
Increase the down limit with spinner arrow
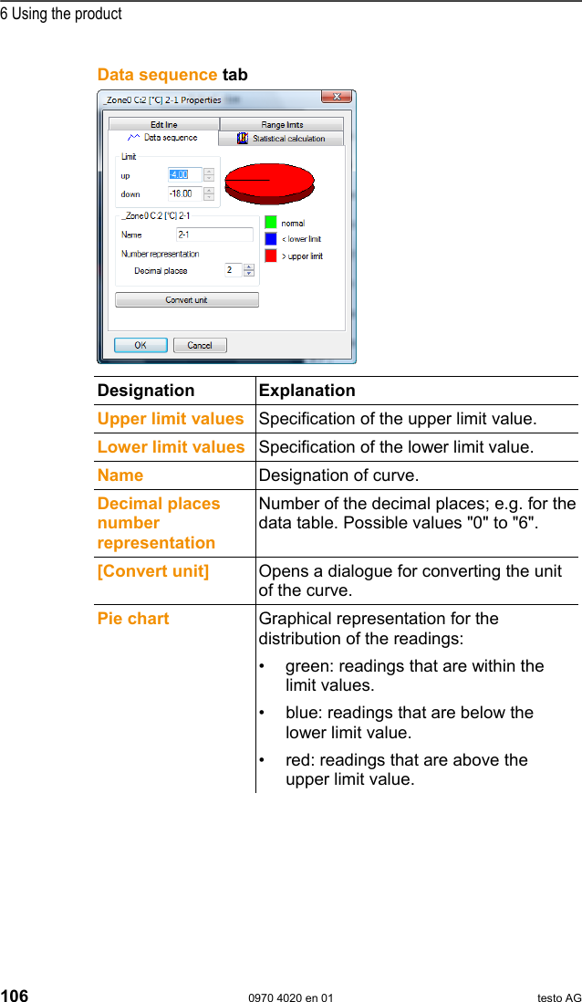click(209, 190)
